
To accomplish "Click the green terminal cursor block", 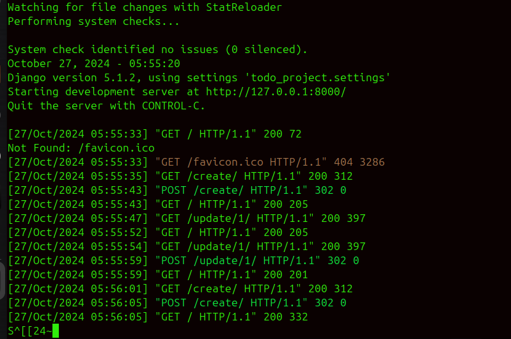I will 56,331.
